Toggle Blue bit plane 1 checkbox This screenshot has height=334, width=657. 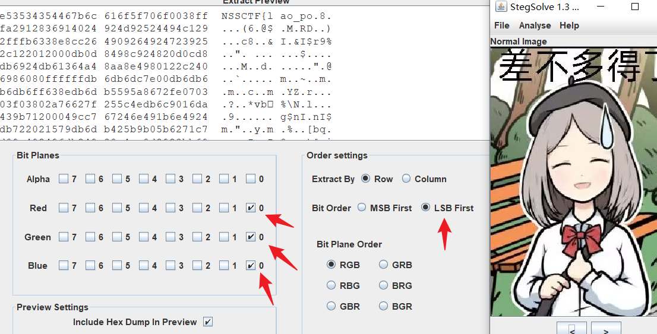(x=224, y=265)
